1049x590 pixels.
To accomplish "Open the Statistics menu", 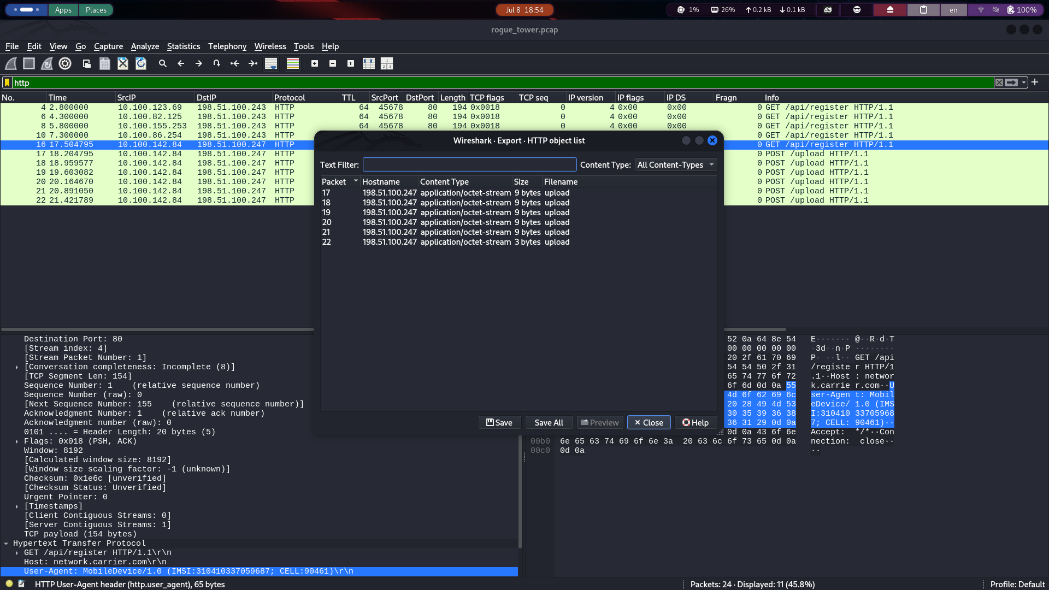I will [x=184, y=46].
